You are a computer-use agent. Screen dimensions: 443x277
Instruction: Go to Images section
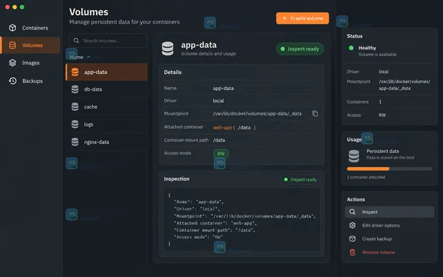(x=30, y=63)
